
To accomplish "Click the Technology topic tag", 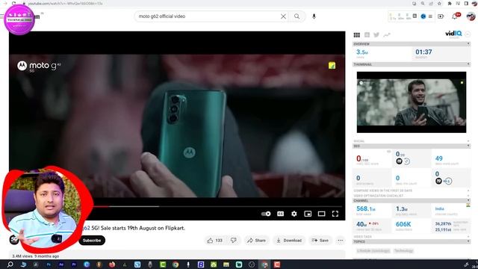I will pos(403,251).
